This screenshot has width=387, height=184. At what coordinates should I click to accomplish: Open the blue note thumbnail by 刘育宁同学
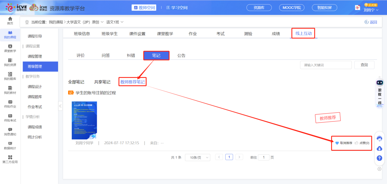pos(84,120)
